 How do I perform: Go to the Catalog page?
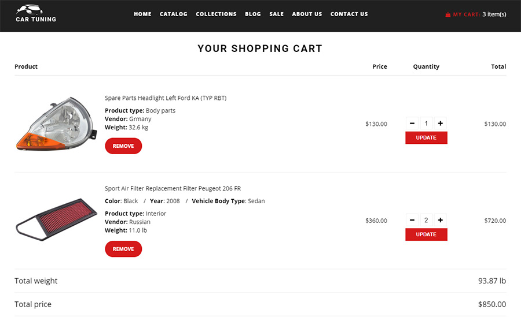(x=174, y=14)
